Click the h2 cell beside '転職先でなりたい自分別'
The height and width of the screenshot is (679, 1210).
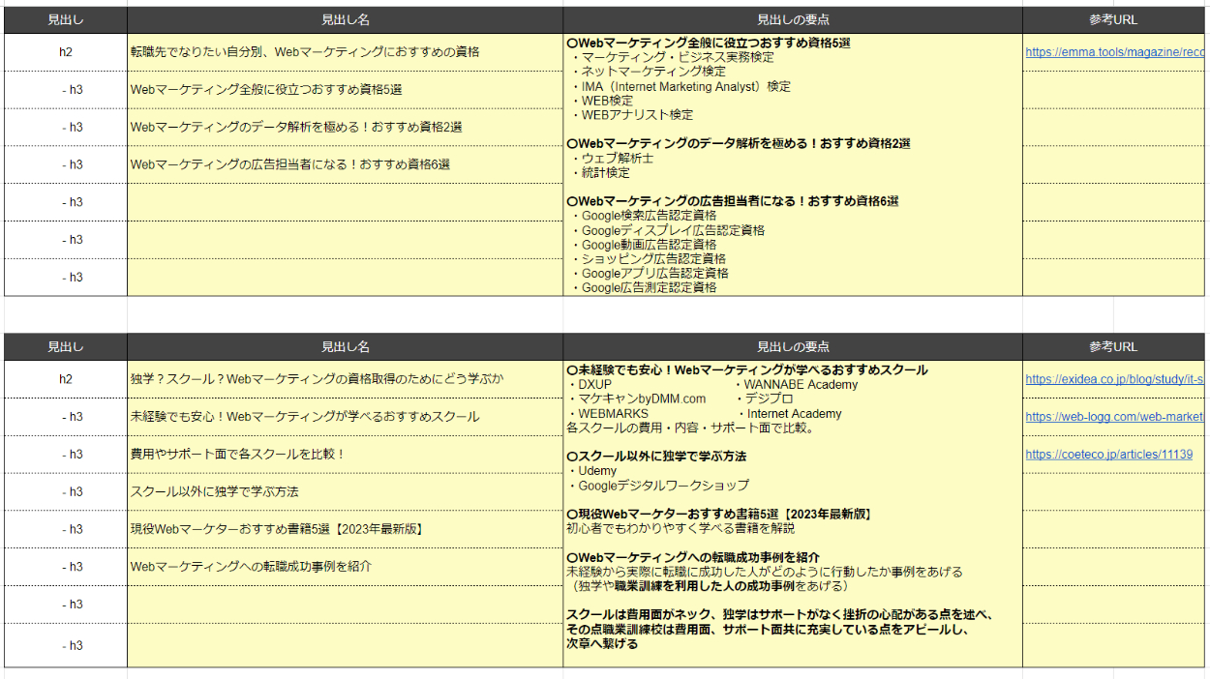point(66,52)
